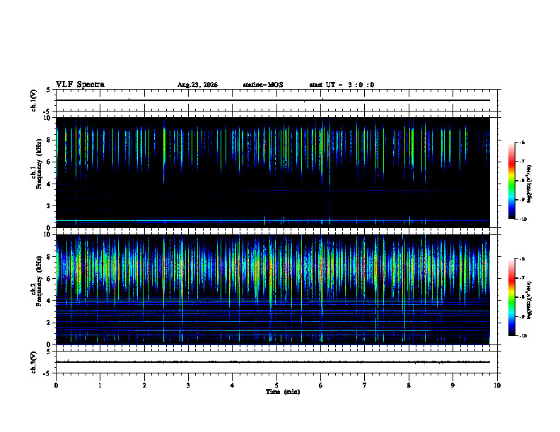Click the ch.3 voltage waveform trace
The width and height of the screenshot is (560, 432).
273,362
